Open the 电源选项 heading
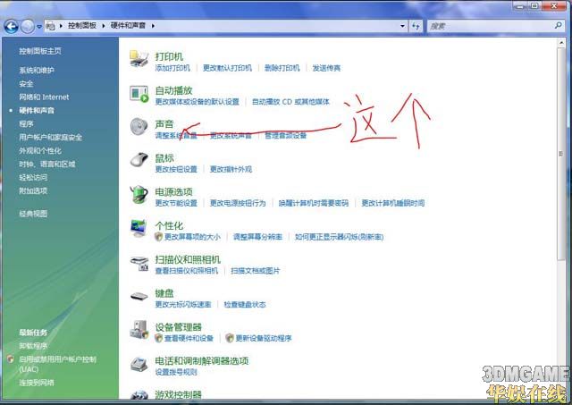The width and height of the screenshot is (572, 405). pyautogui.click(x=173, y=191)
